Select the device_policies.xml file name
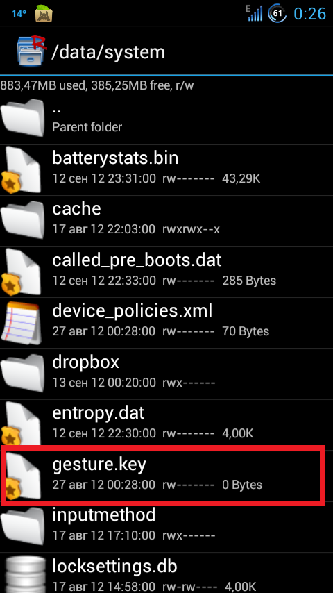333x593 pixels. tap(133, 311)
